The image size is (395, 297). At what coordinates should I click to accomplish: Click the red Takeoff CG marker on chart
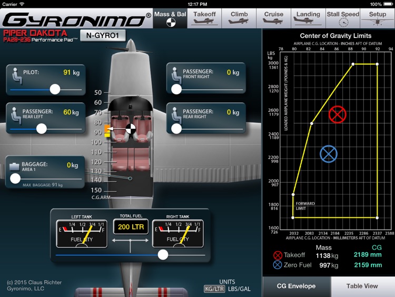click(x=337, y=114)
